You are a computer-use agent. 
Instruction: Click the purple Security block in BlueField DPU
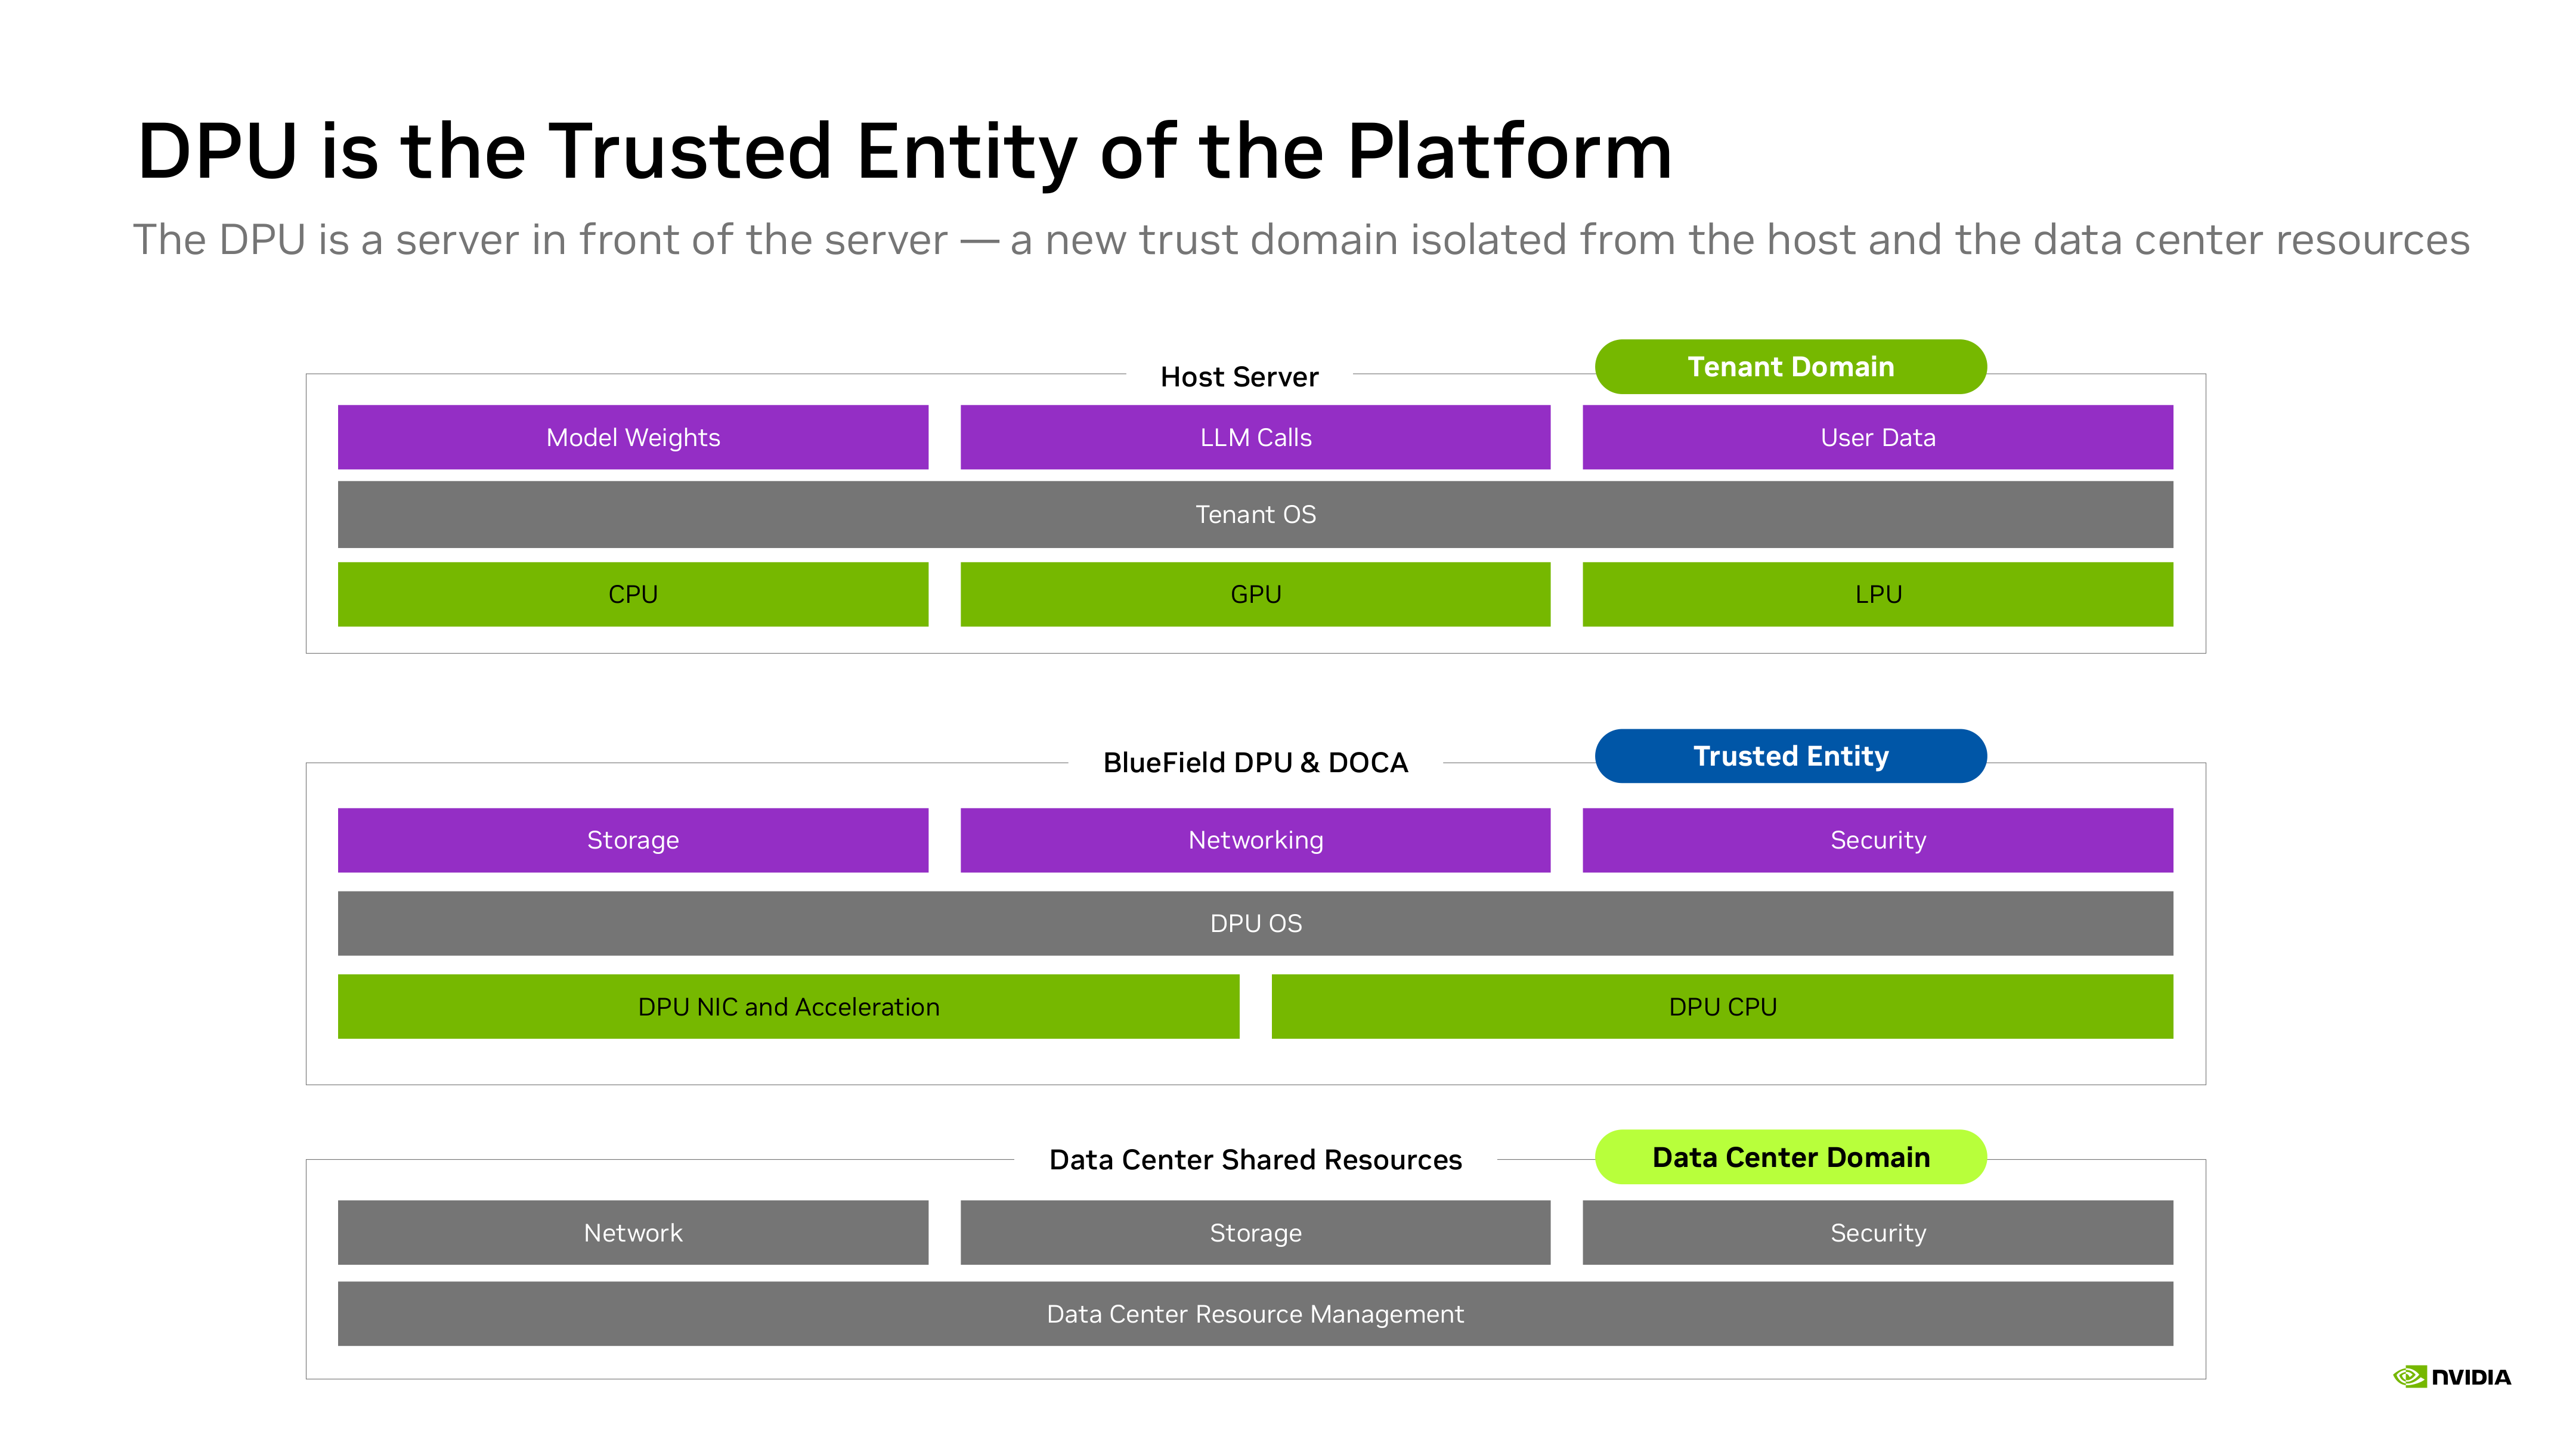click(x=1878, y=840)
